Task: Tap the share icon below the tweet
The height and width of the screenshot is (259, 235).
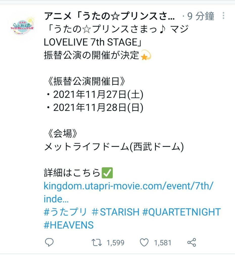Action: pos(192,242)
